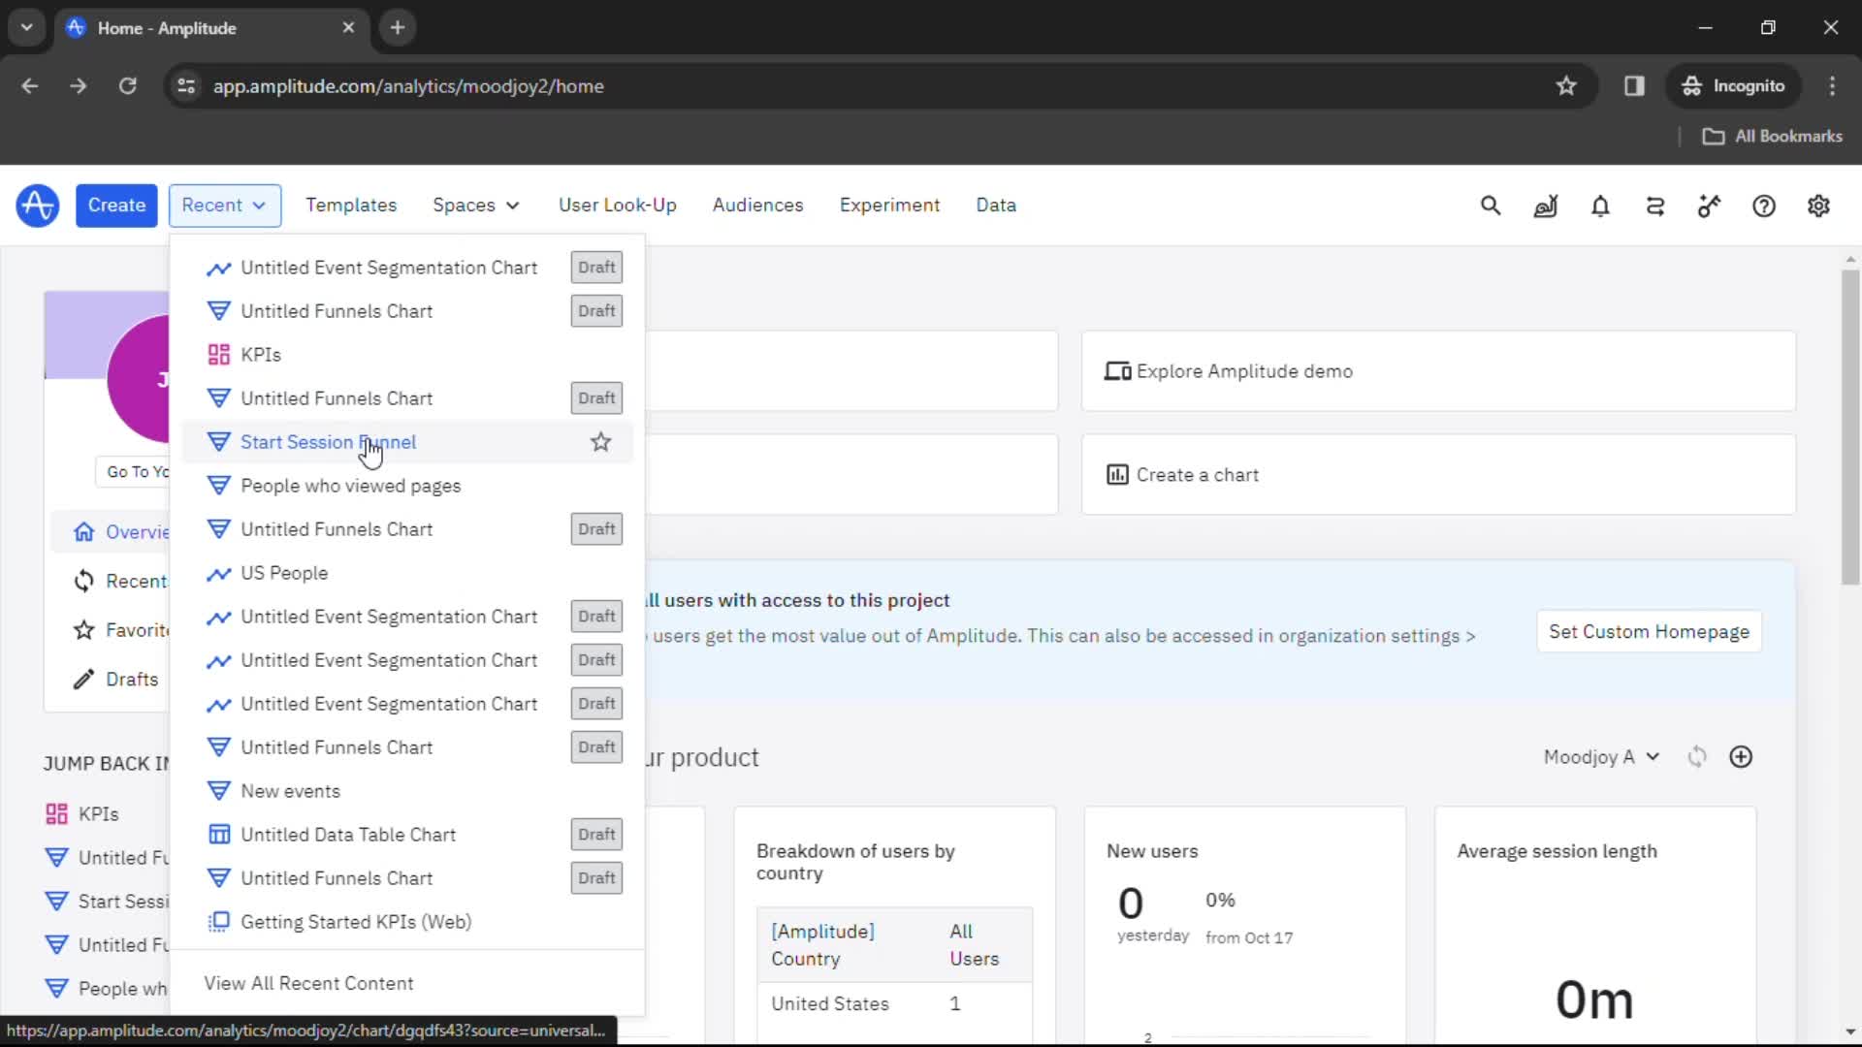This screenshot has height=1047, width=1862.
Task: Open the help question mark icon
Action: pos(1764,206)
